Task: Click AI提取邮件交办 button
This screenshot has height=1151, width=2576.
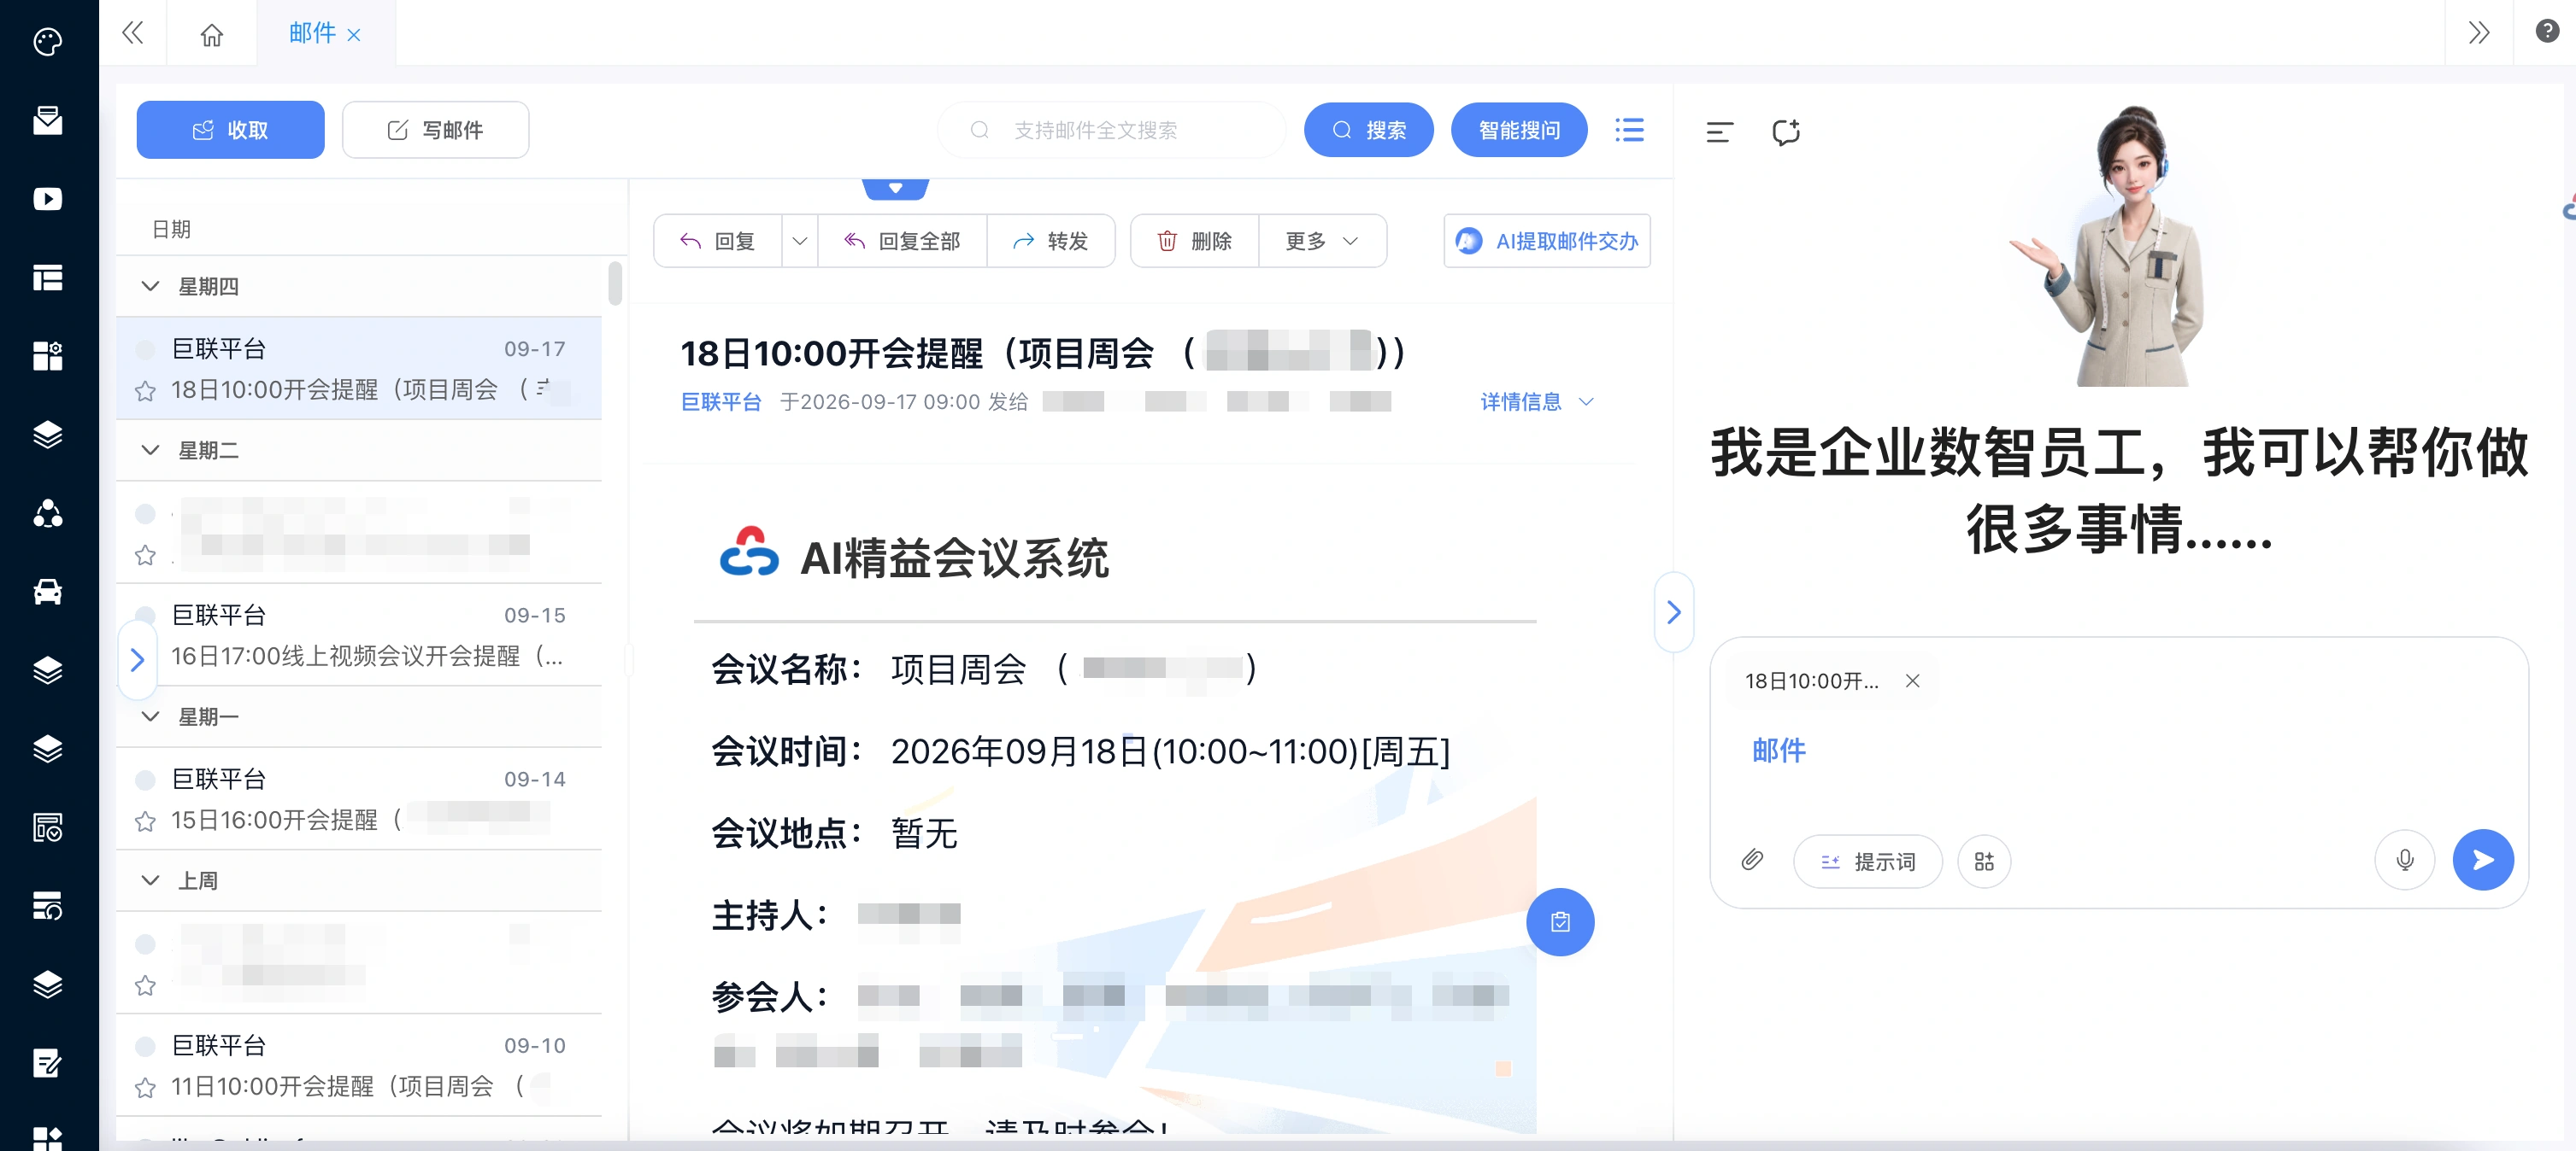Action: tap(1546, 241)
